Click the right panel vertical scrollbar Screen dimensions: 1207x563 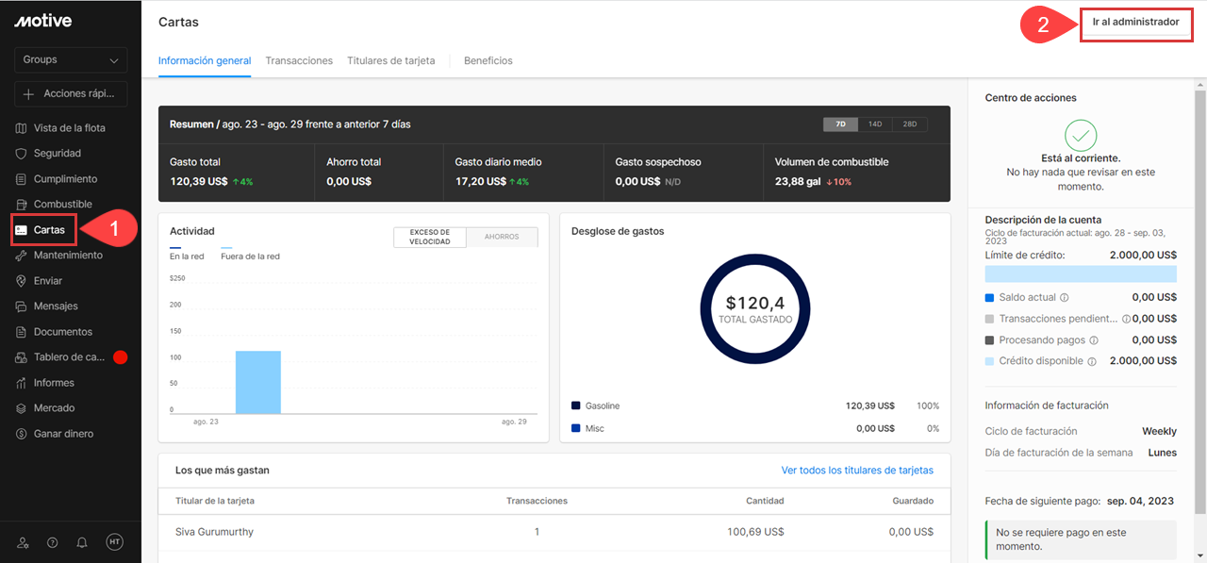[1199, 283]
